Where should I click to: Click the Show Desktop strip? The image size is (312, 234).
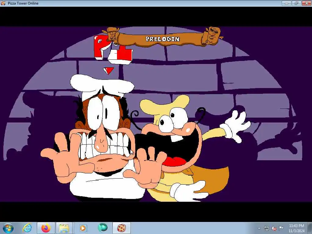(310, 228)
